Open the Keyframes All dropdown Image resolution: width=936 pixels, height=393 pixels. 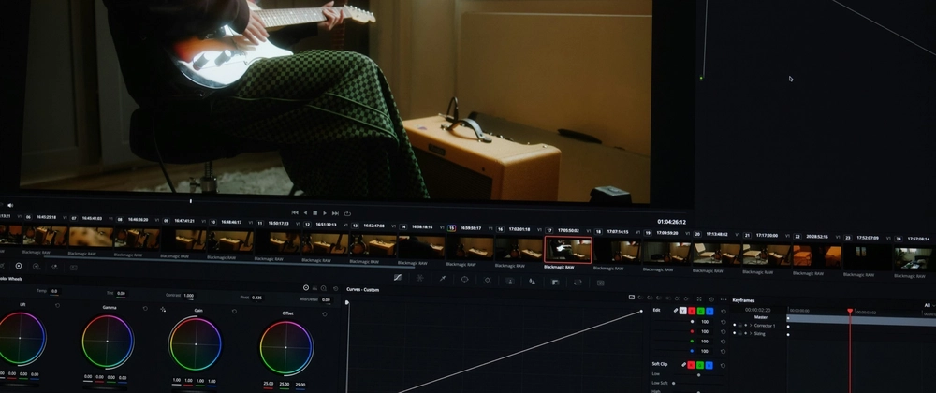(x=929, y=305)
